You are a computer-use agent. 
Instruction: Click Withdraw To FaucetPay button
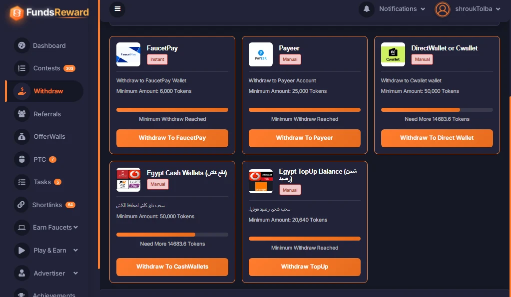click(x=172, y=138)
